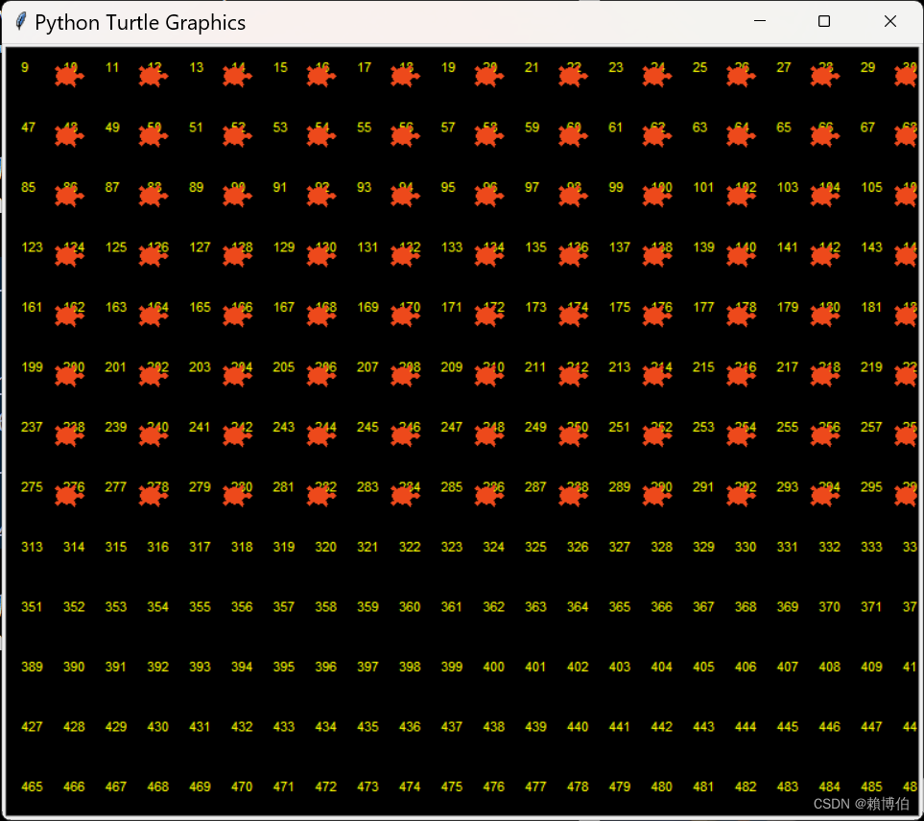Click the turtle icon beside number 10
This screenshot has width=924, height=821.
[x=69, y=74]
